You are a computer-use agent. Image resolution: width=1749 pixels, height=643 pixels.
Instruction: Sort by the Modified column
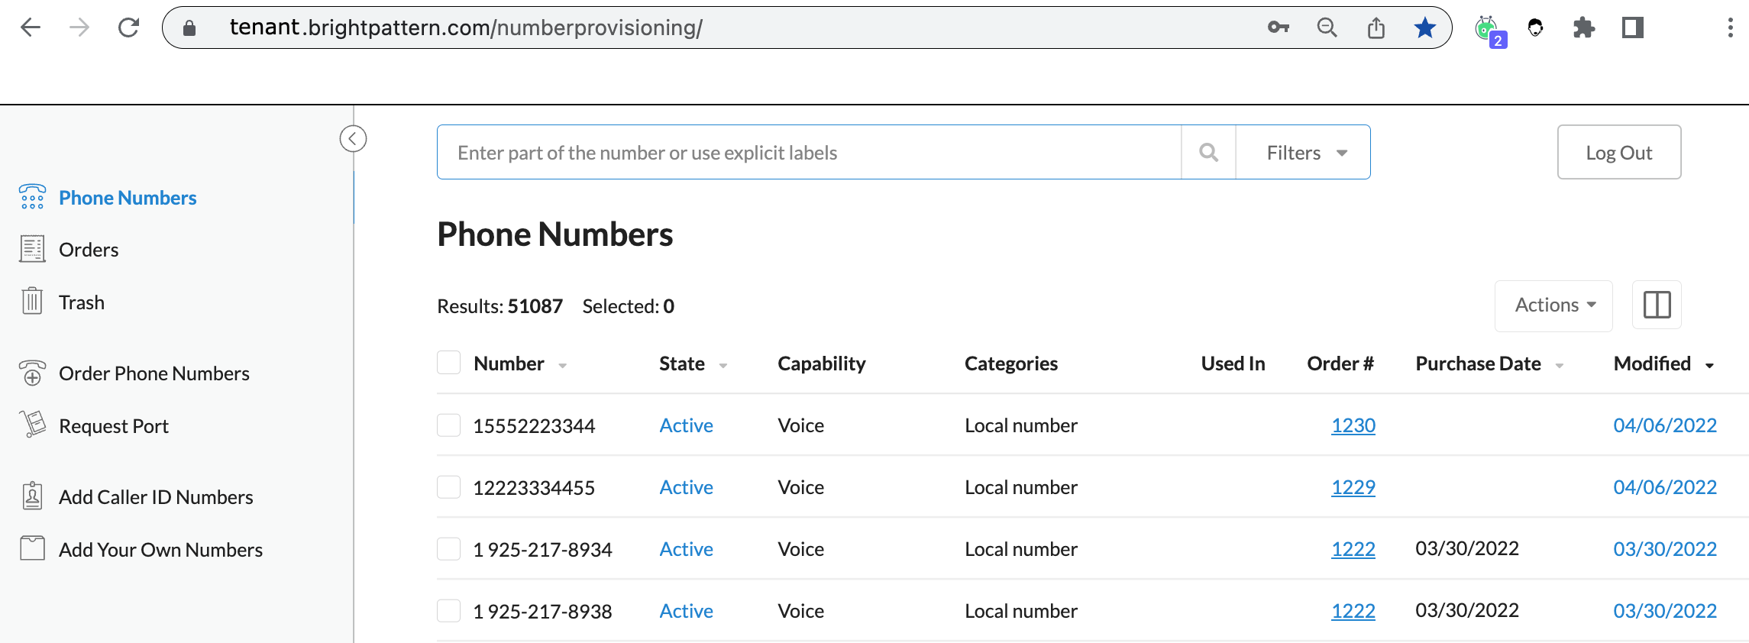1663,364
